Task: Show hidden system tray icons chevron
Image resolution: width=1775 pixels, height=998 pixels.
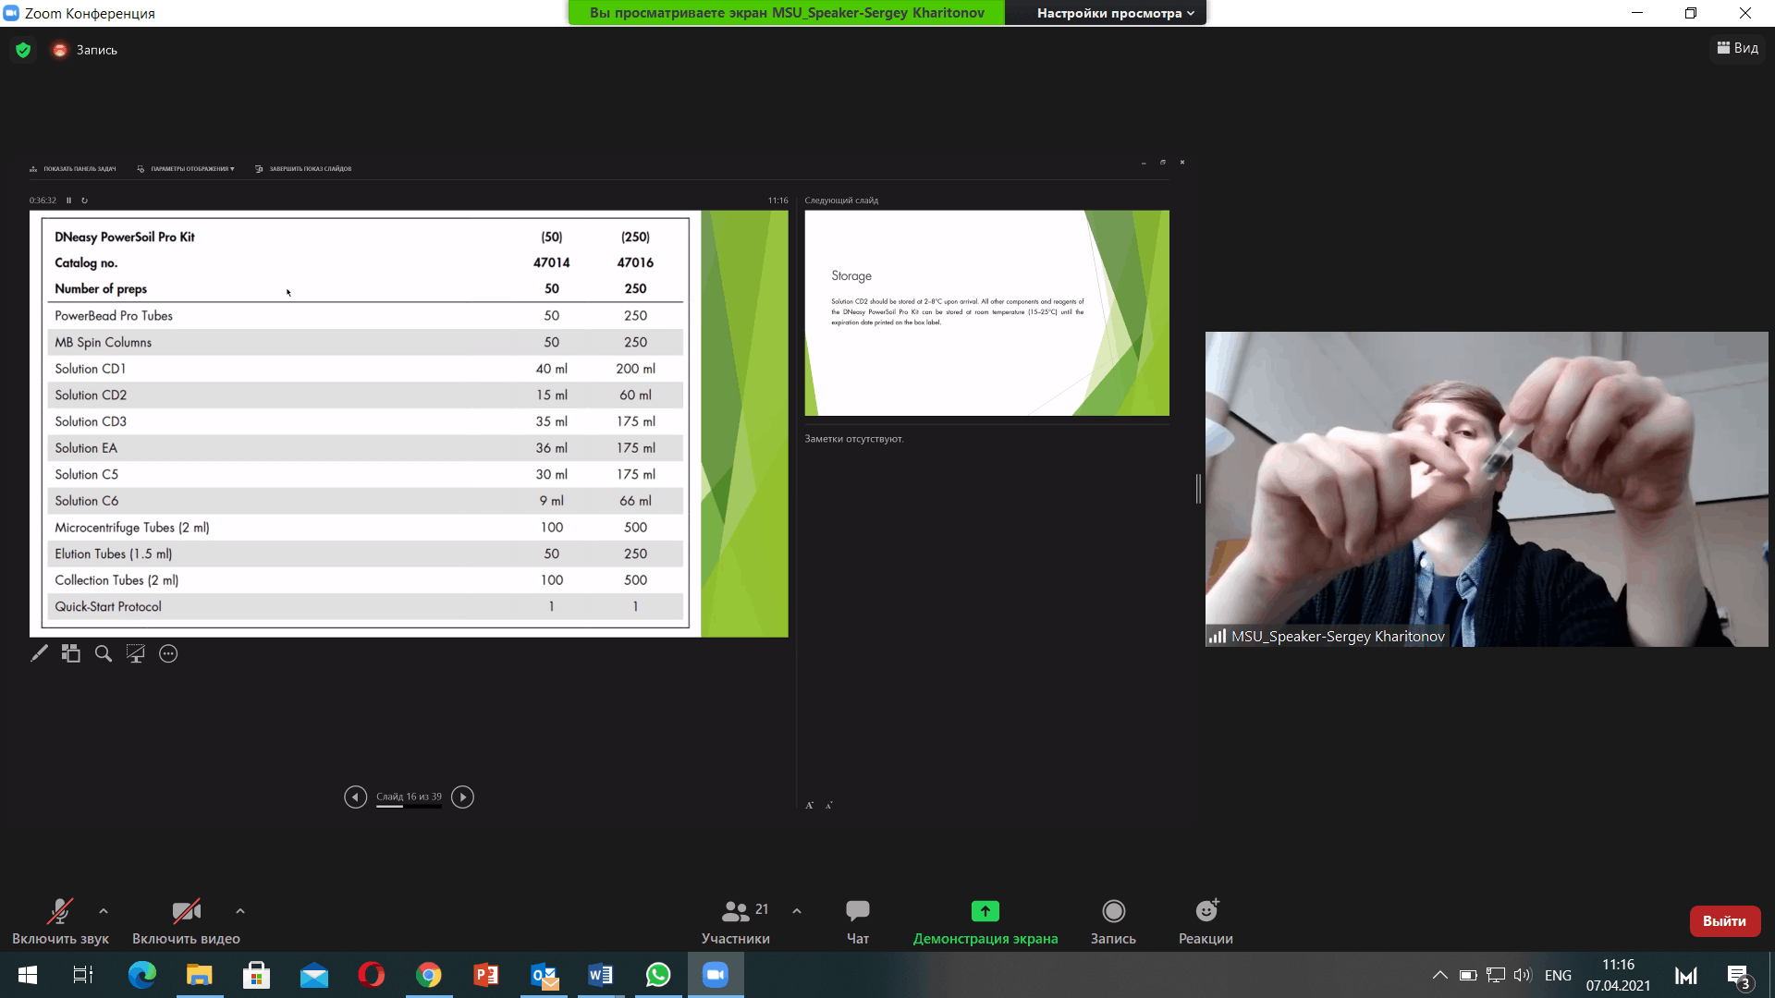Action: click(1439, 975)
